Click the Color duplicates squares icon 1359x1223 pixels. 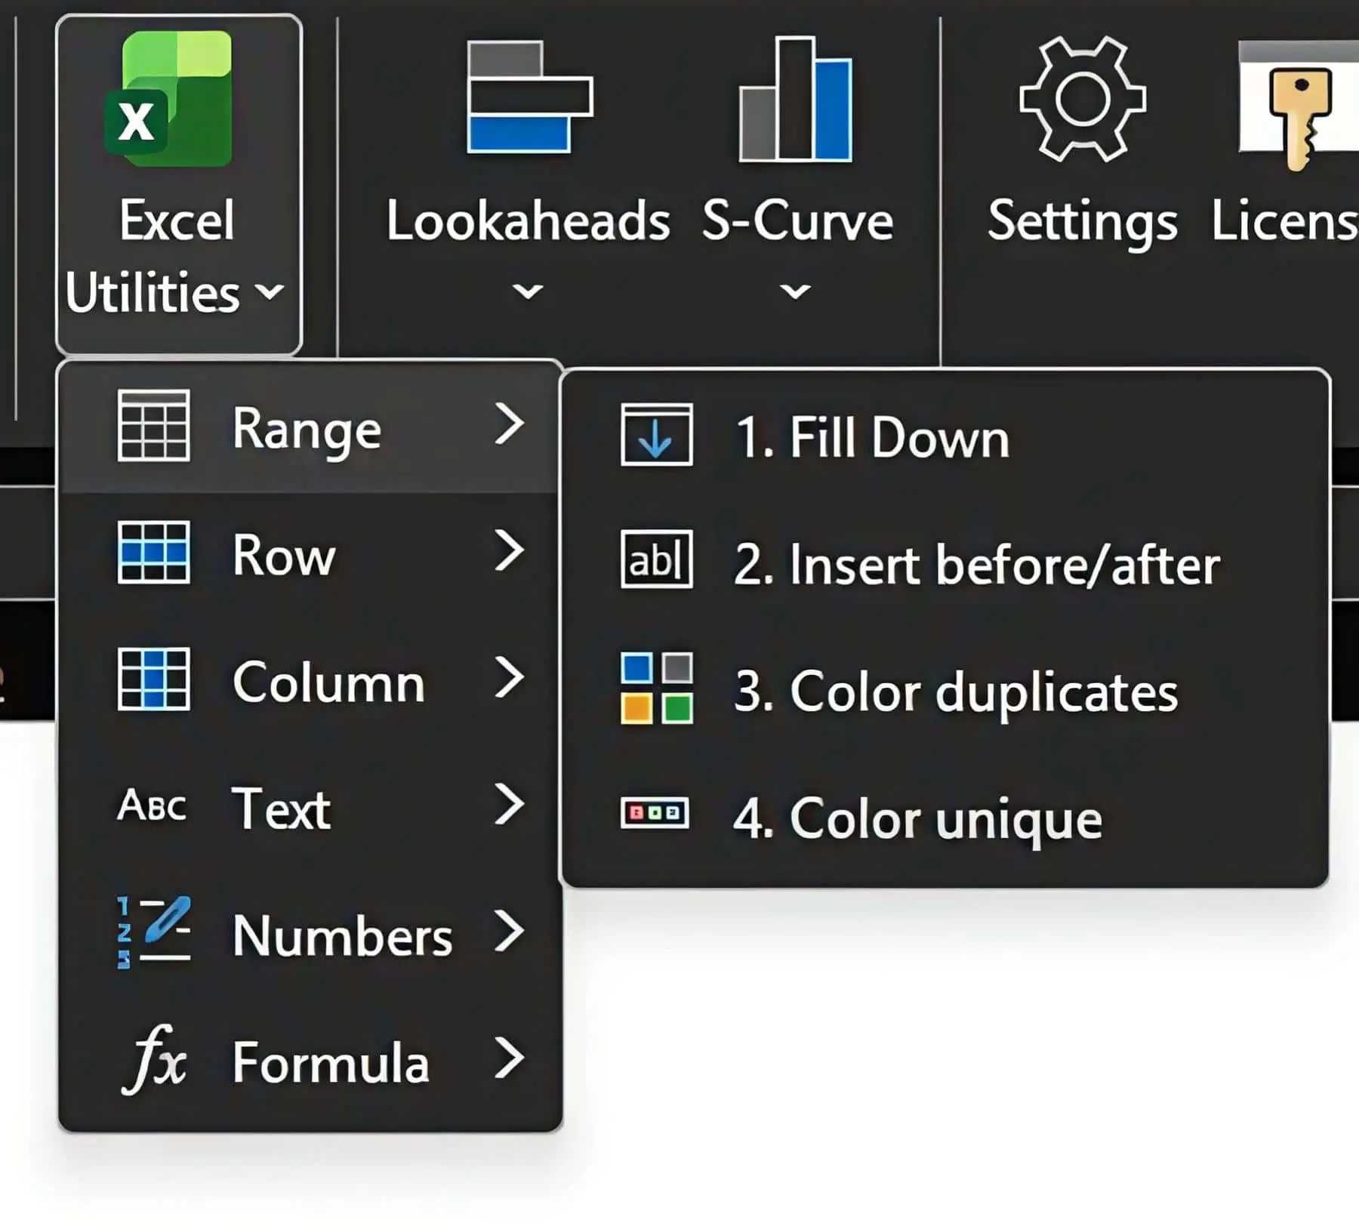(x=656, y=688)
